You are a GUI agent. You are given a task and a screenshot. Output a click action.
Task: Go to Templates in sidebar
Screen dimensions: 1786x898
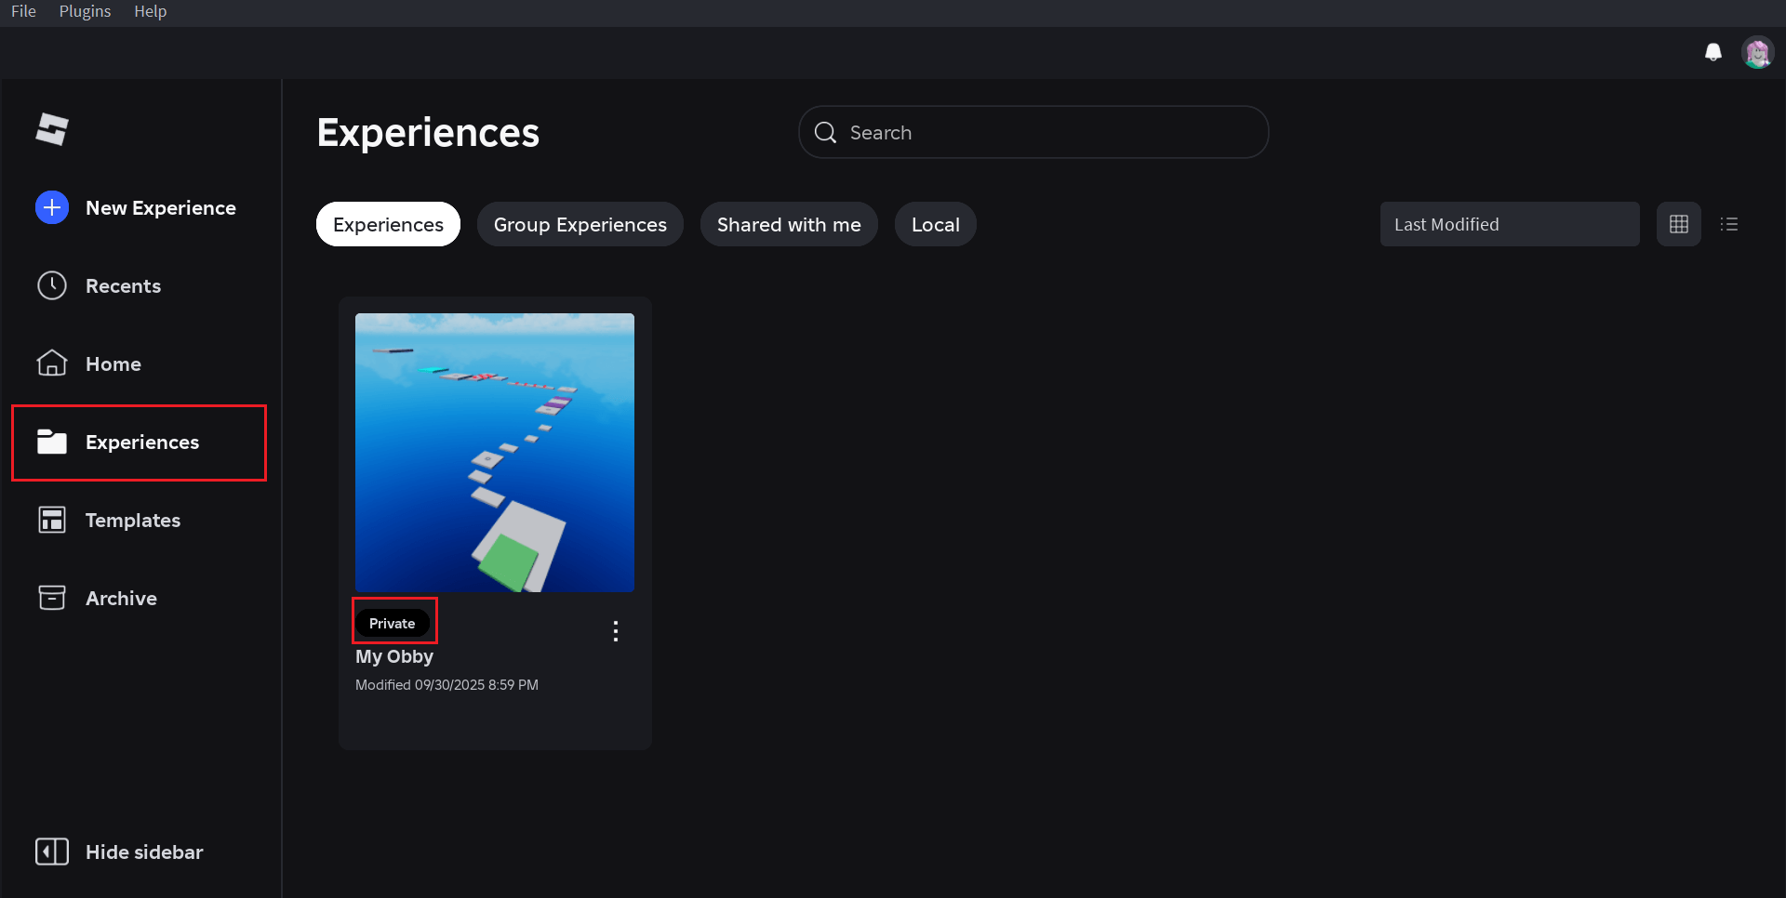pyautogui.click(x=132, y=520)
